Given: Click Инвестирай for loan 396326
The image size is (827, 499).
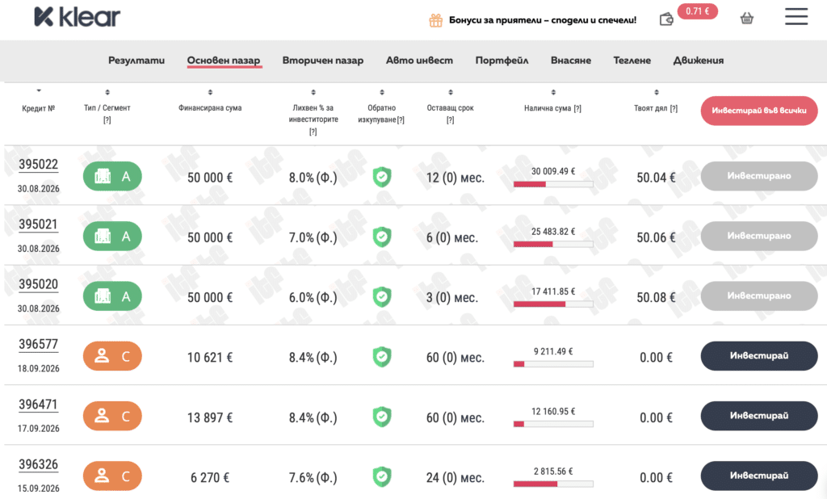Looking at the screenshot, I should point(759,476).
